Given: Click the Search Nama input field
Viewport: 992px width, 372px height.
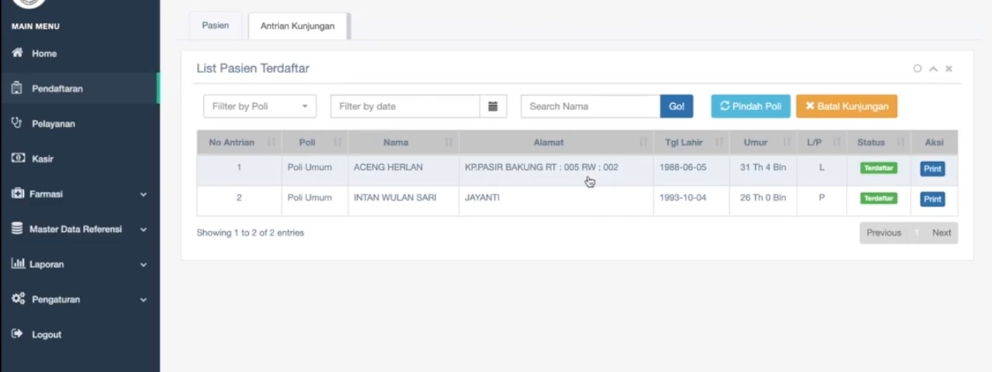Looking at the screenshot, I should [x=590, y=107].
